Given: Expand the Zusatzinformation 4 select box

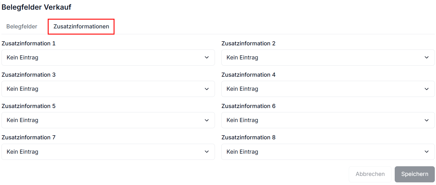Looking at the screenshot, I should tap(328, 89).
